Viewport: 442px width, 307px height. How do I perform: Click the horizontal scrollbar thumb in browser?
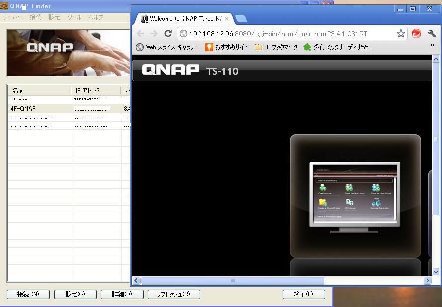(233, 280)
